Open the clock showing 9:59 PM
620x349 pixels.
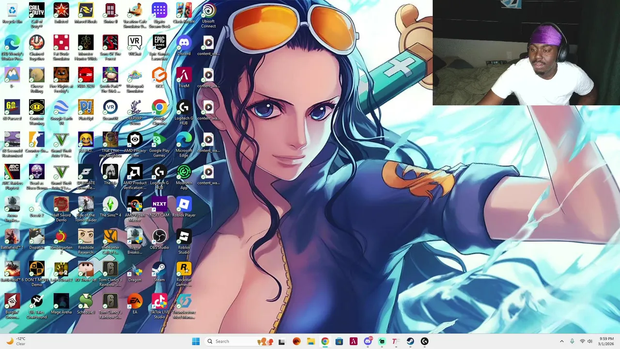coord(606,341)
